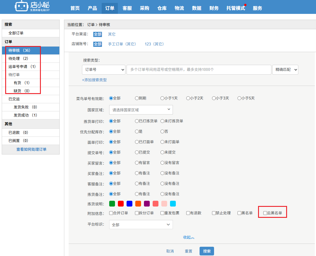Select the 未打拣货单 radio option
The image size is (316, 256).
pos(162,121)
